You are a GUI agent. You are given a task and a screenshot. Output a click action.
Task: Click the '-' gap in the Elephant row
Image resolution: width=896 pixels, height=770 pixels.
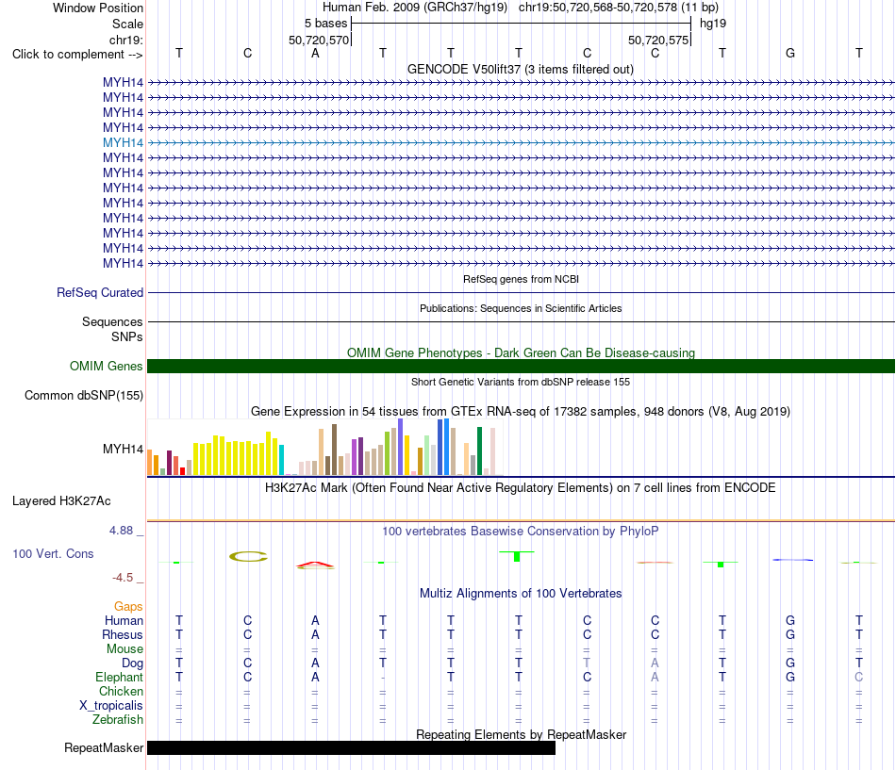pyautogui.click(x=383, y=678)
